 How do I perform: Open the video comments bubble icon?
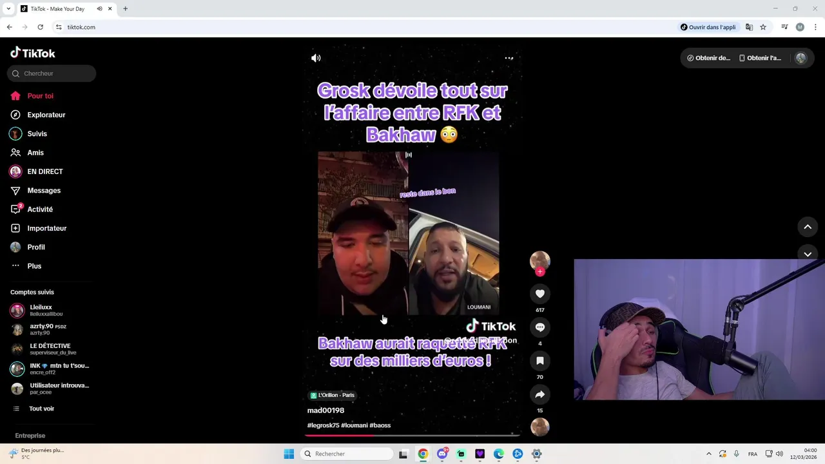(540, 327)
